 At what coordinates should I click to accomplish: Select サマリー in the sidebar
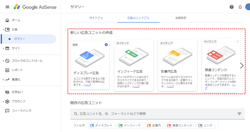click(29, 39)
